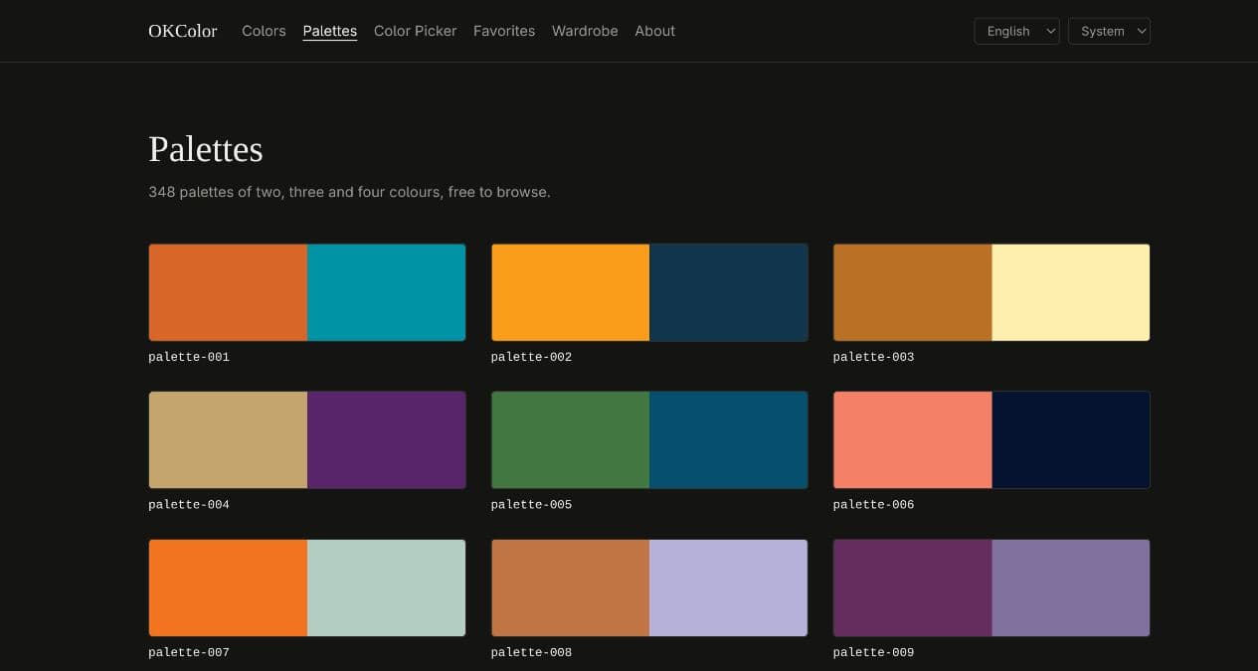Image resolution: width=1258 pixels, height=671 pixels.
Task: Open the OKColor home logo link
Action: 182,31
